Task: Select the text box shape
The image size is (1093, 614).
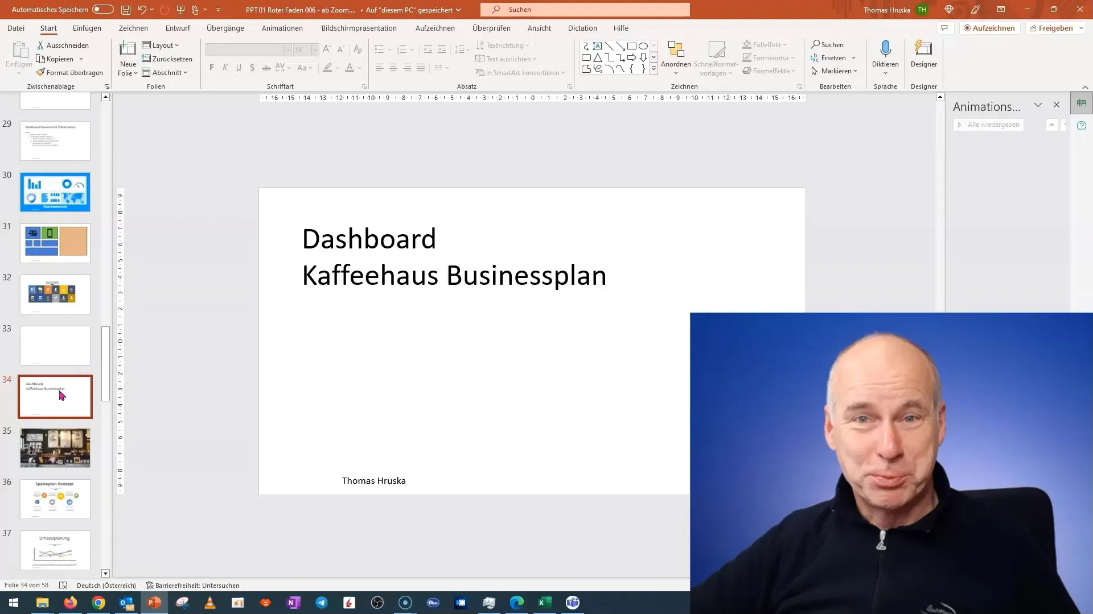Action: coord(597,46)
